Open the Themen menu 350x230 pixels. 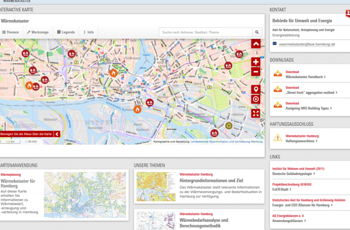tap(10, 32)
